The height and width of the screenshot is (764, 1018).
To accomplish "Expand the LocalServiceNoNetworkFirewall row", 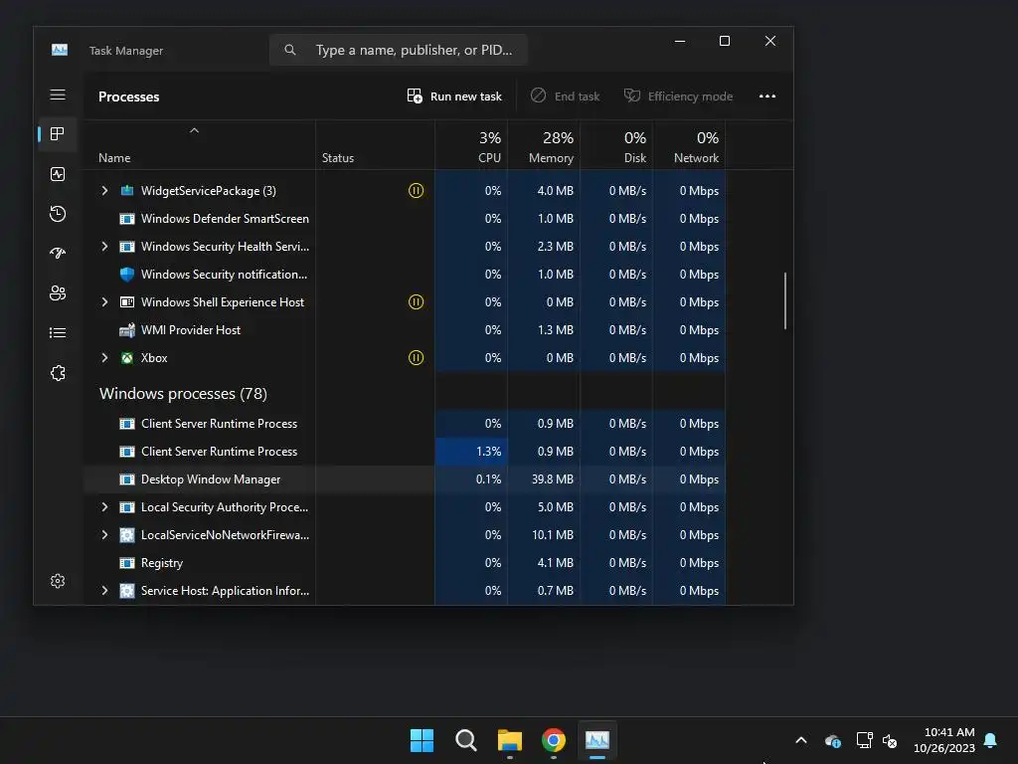I will click(104, 535).
